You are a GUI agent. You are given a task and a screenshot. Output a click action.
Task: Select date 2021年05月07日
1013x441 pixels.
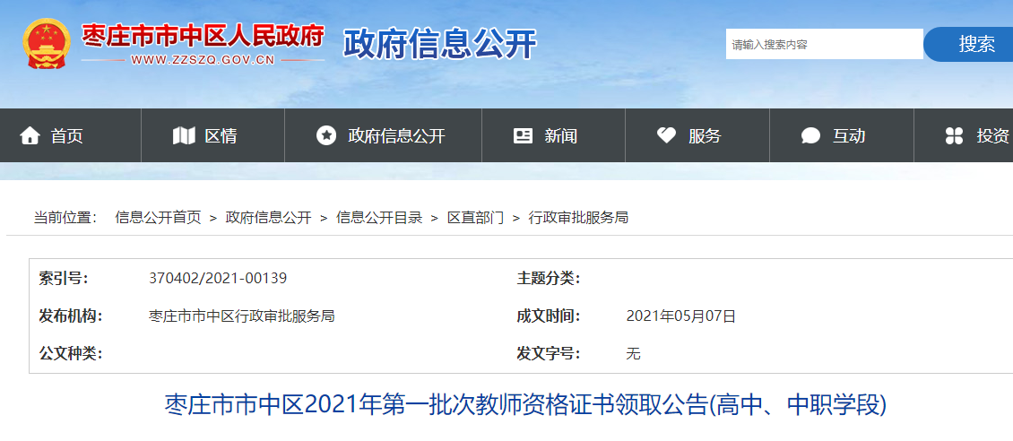[681, 316]
